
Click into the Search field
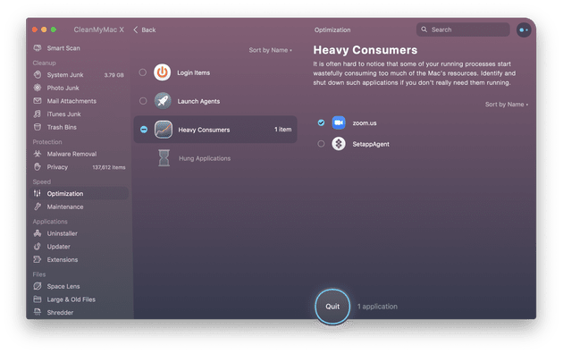click(x=463, y=29)
